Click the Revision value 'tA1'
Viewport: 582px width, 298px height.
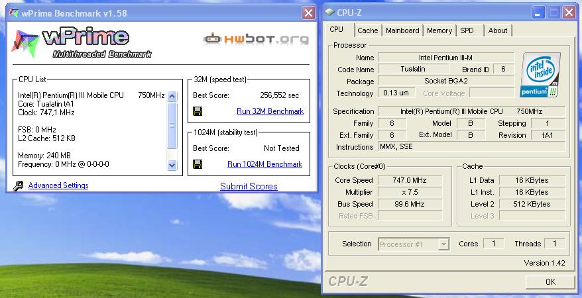point(548,135)
